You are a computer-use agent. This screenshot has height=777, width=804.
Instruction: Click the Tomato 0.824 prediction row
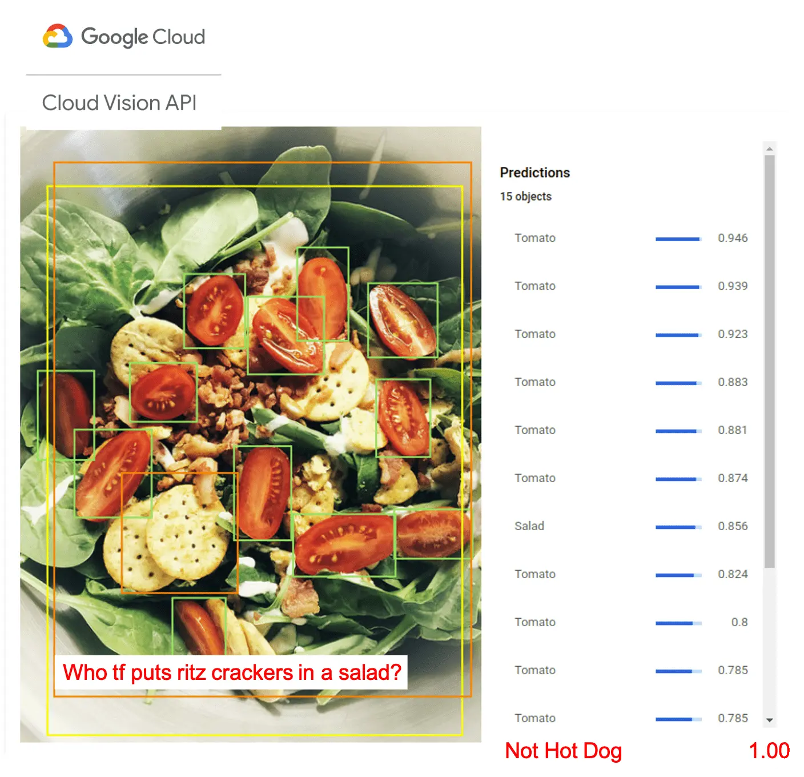pos(630,574)
